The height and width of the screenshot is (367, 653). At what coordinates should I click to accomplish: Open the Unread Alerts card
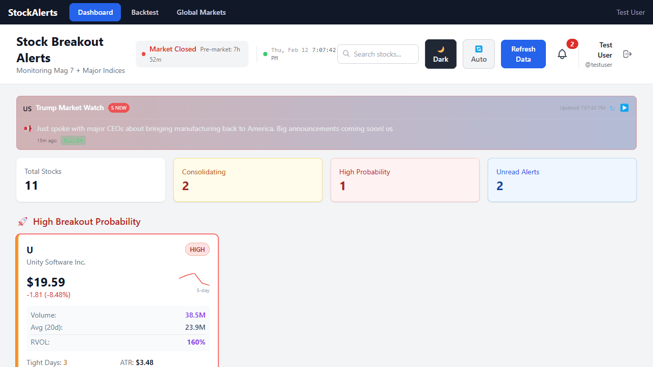click(562, 180)
